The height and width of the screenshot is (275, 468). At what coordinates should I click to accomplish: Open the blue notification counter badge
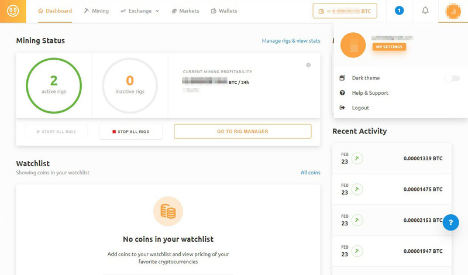[x=399, y=11]
